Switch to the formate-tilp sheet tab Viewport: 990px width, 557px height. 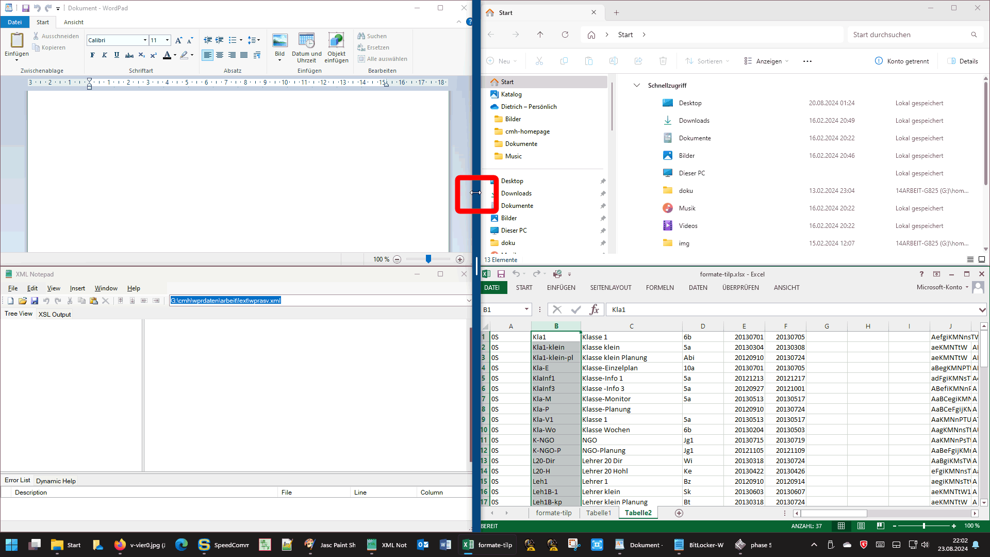pyautogui.click(x=553, y=513)
